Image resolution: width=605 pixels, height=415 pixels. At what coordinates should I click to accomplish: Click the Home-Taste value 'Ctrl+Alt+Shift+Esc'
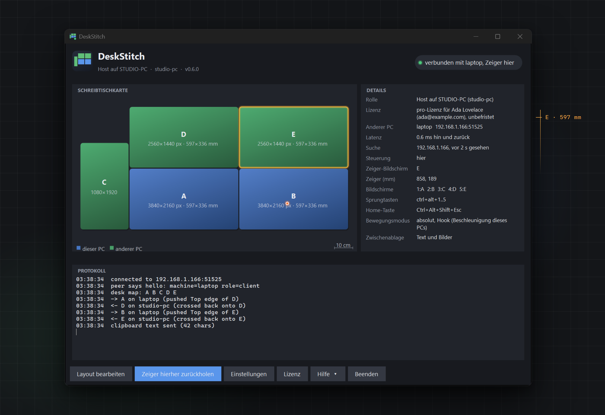tap(439, 210)
